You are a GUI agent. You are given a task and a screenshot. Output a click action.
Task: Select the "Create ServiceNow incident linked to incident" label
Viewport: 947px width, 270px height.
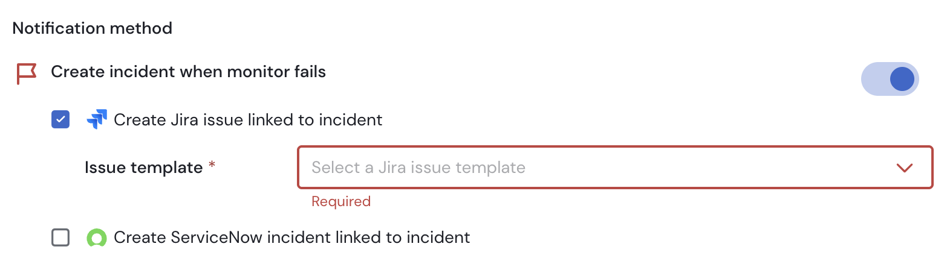pos(291,237)
